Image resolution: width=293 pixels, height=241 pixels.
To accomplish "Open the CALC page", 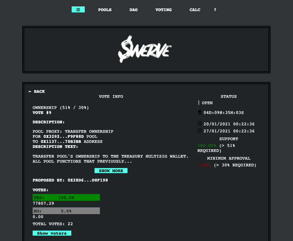I will [195, 10].
